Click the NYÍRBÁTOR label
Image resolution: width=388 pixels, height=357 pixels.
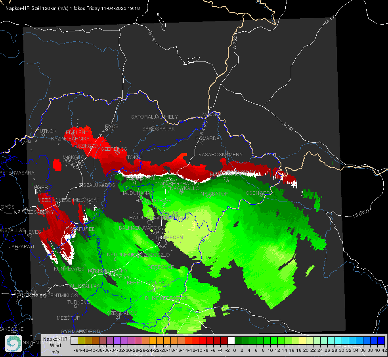tap(214, 194)
